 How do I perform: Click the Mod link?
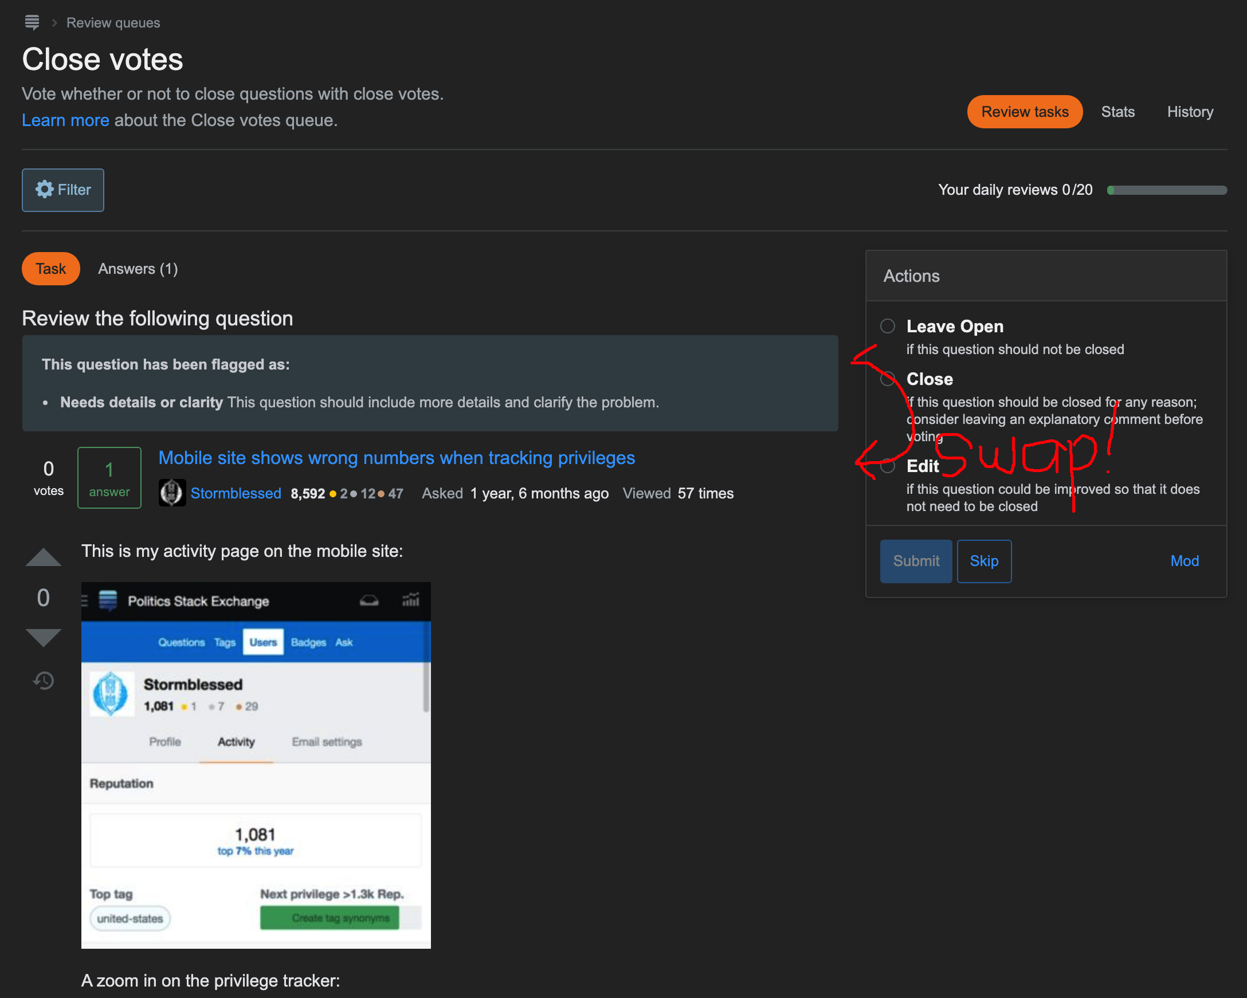(1185, 560)
